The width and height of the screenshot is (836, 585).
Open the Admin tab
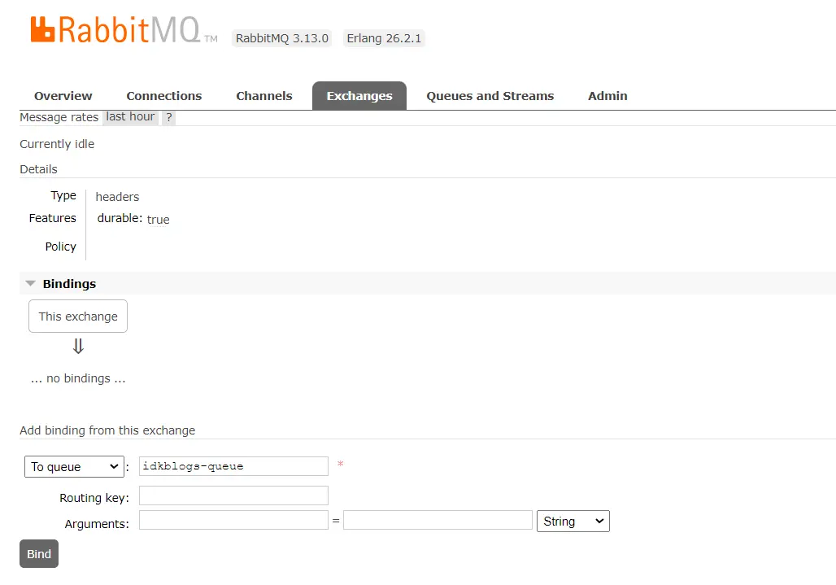point(607,96)
